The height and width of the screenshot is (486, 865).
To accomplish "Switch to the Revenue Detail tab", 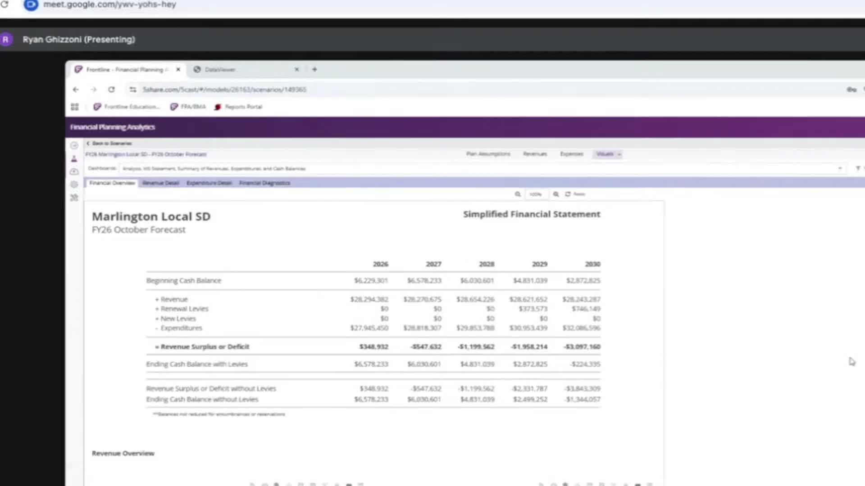I will click(160, 183).
